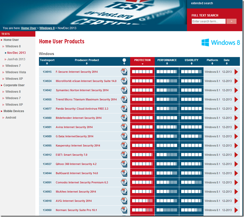Click usability score bar for Comodo
This screenshot has width=244, height=217.
click(191, 183)
